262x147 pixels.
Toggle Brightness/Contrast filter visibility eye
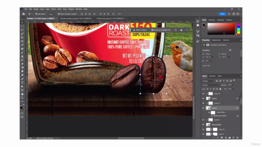click(212, 116)
